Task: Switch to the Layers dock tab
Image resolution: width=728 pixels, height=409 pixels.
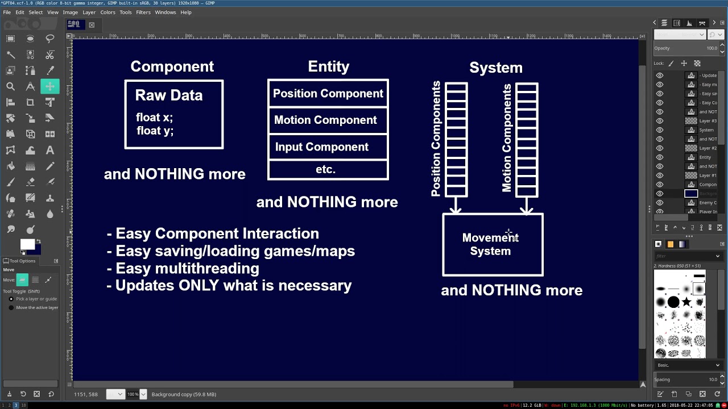Action: point(664,23)
